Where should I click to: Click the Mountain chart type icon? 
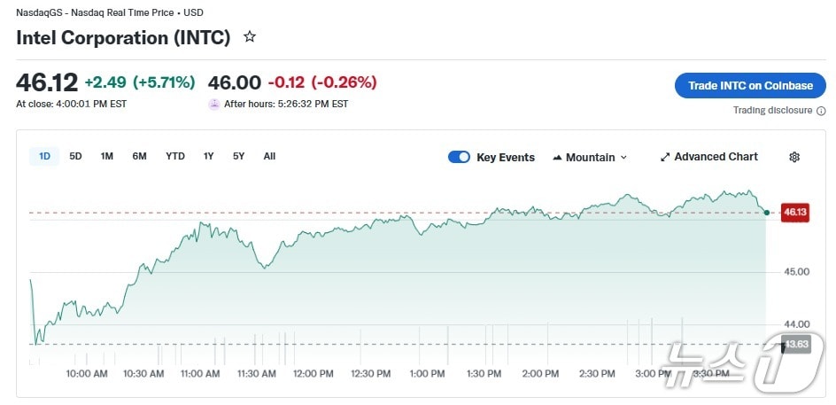[557, 158]
